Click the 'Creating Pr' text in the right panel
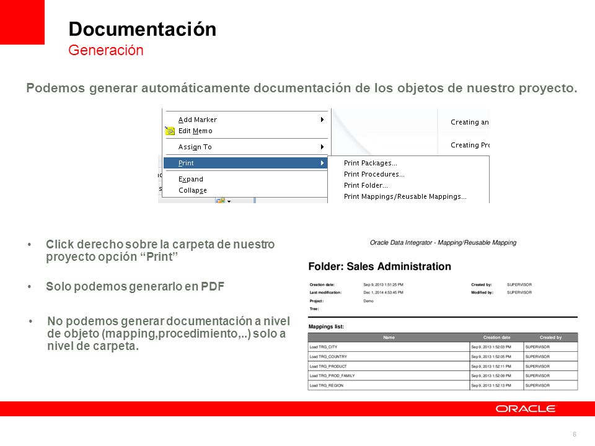Screen dimensions: 595x446 tap(470, 145)
